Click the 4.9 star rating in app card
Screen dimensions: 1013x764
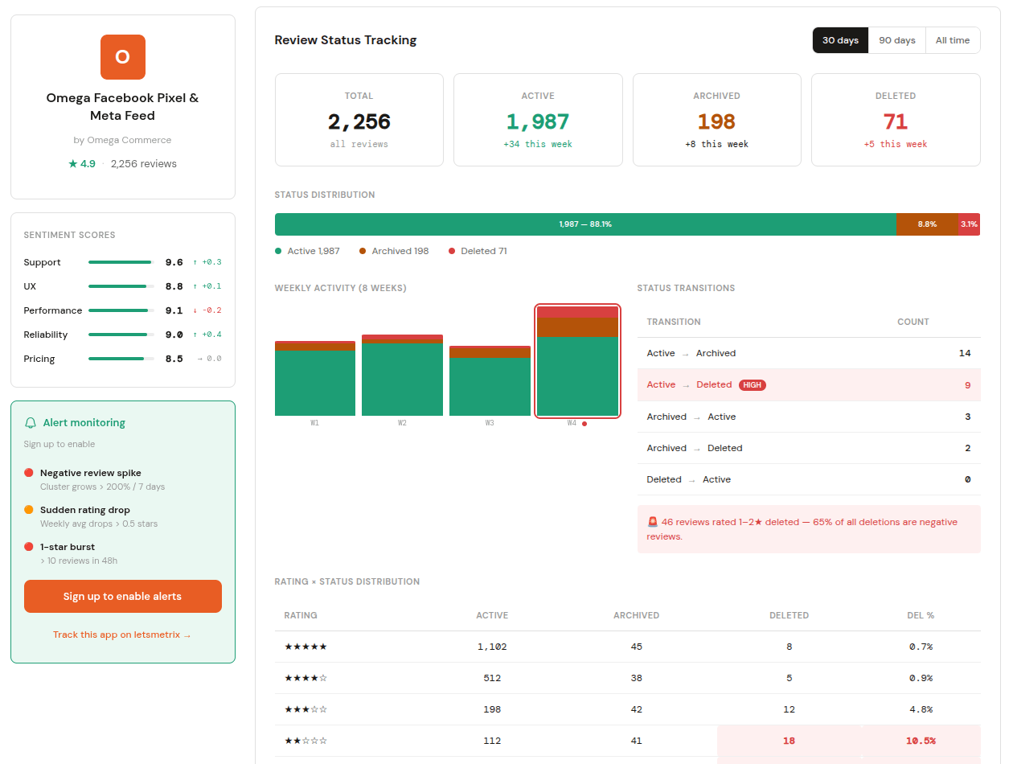click(82, 164)
